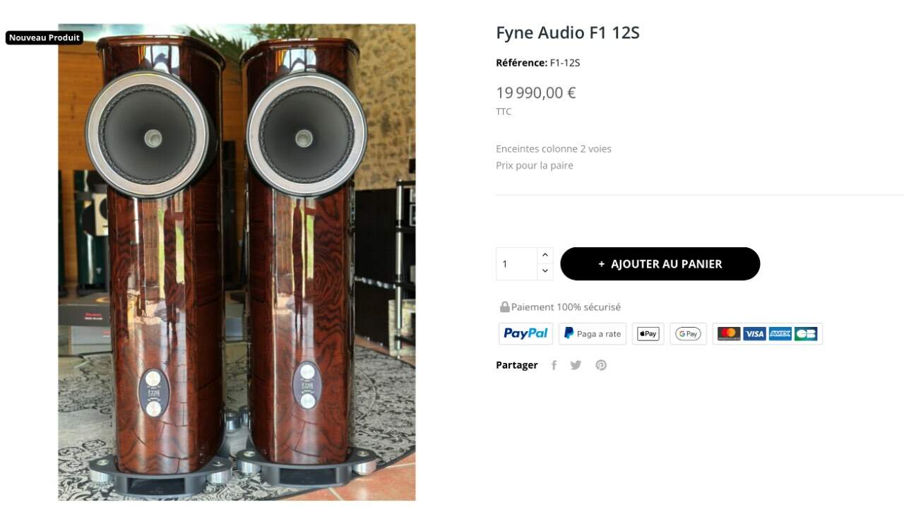The image size is (904, 507).
Task: Open the speaker product photo
Action: 237,262
